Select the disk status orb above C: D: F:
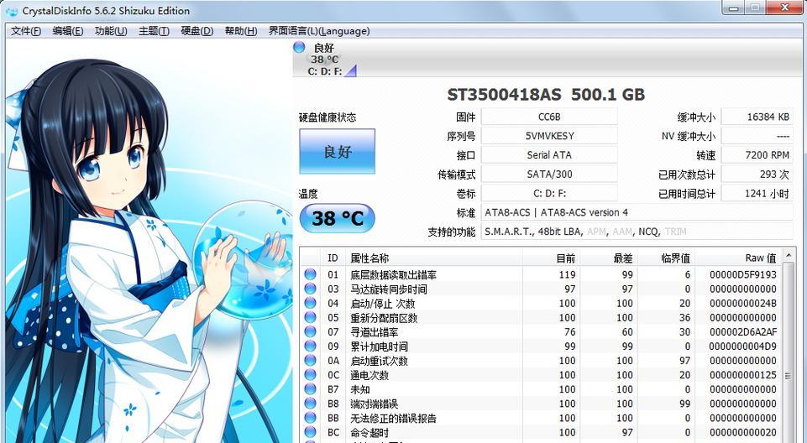The width and height of the screenshot is (807, 443). [299, 47]
